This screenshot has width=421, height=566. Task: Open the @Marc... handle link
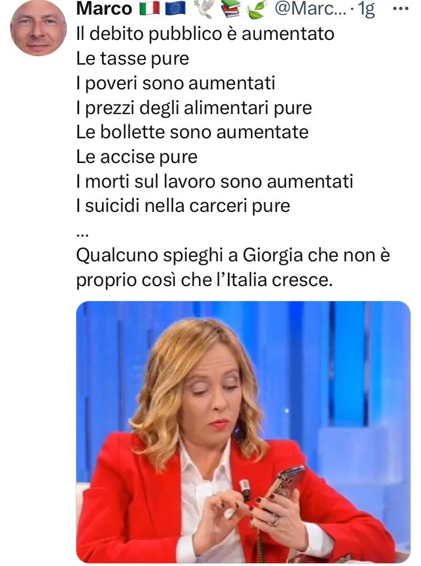point(310,9)
